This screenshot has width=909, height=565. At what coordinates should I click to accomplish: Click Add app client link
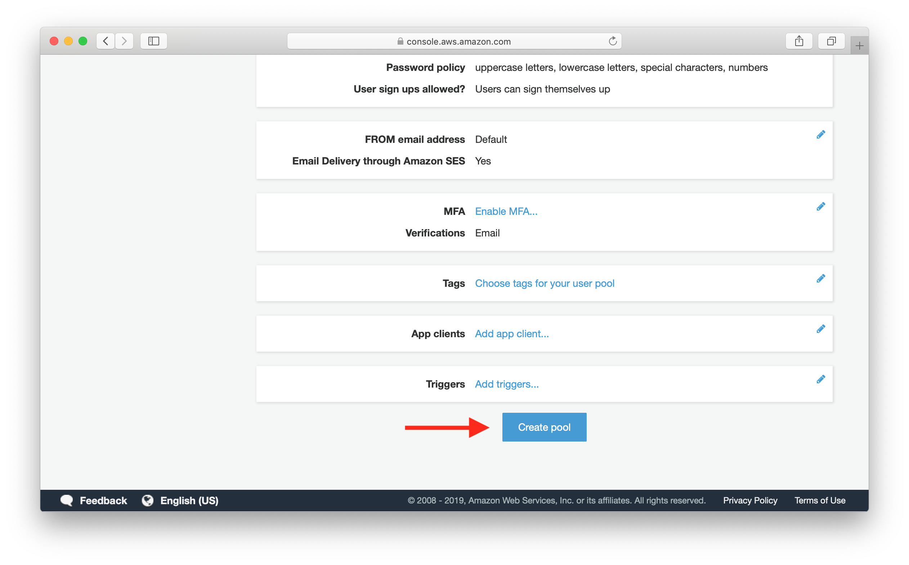(x=512, y=333)
